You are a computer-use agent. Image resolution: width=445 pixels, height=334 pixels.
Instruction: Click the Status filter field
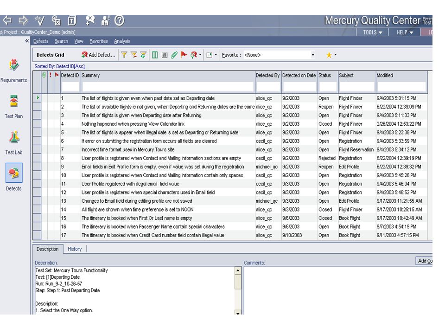(328, 87)
